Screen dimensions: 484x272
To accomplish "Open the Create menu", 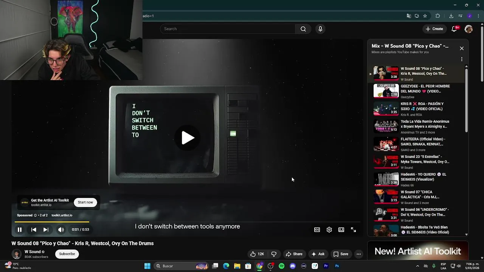I will coord(434,29).
